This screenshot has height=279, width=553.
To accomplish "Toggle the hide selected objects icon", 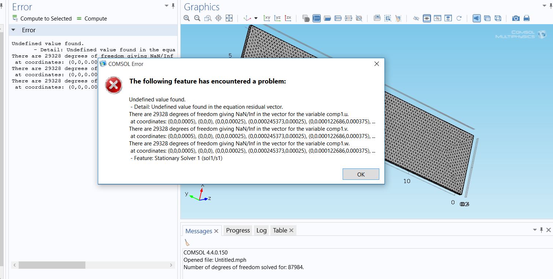I will [416, 18].
